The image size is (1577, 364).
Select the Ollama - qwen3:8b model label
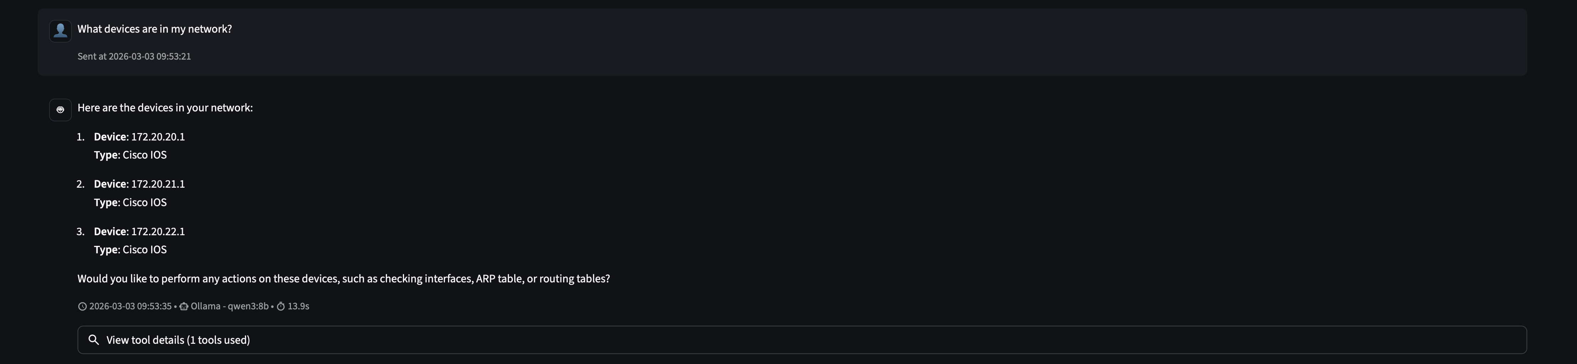pos(229,306)
